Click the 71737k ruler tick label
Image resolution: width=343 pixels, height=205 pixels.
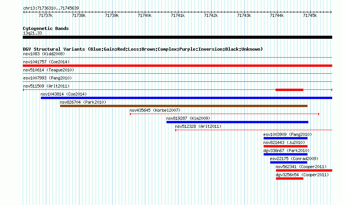(45, 15)
